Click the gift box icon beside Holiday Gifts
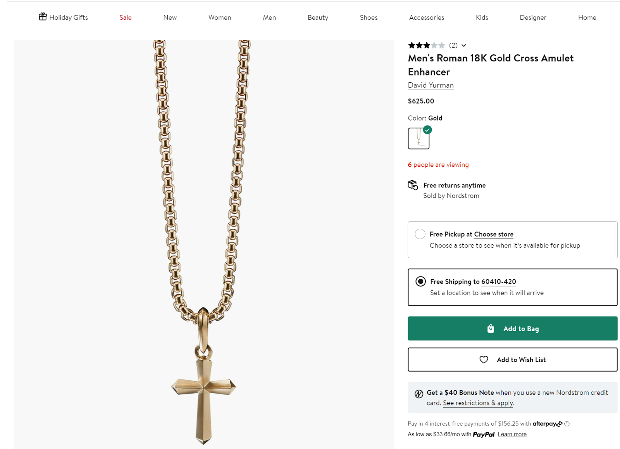 [x=43, y=16]
